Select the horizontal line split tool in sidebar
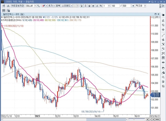This screenshot has width=166, height=121. point(163,40)
